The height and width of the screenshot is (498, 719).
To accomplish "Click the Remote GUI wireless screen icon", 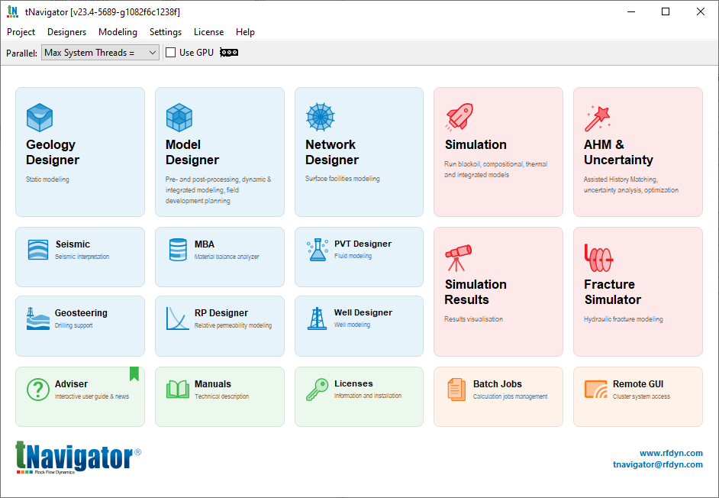I will coord(595,390).
